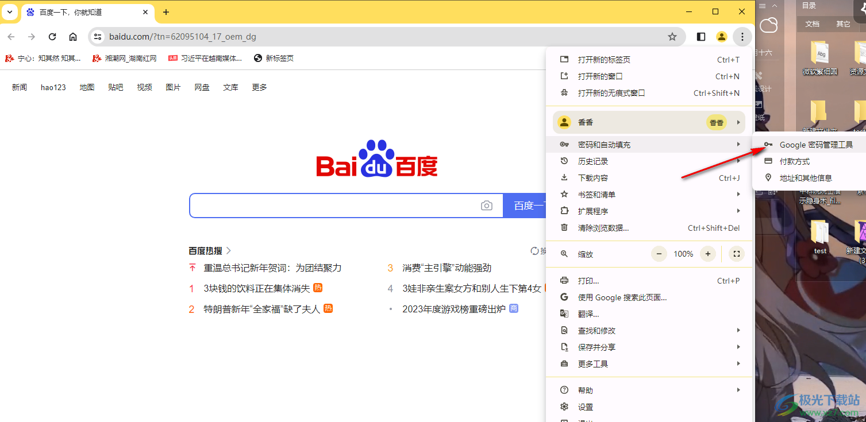Open 地址和其他信息 submenu item

809,178
